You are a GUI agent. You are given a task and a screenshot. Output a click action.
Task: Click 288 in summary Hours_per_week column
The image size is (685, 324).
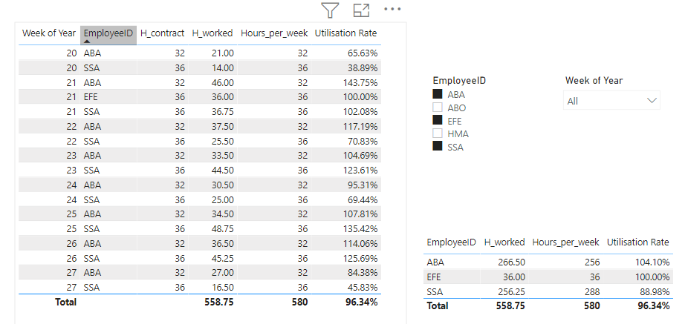click(x=592, y=291)
